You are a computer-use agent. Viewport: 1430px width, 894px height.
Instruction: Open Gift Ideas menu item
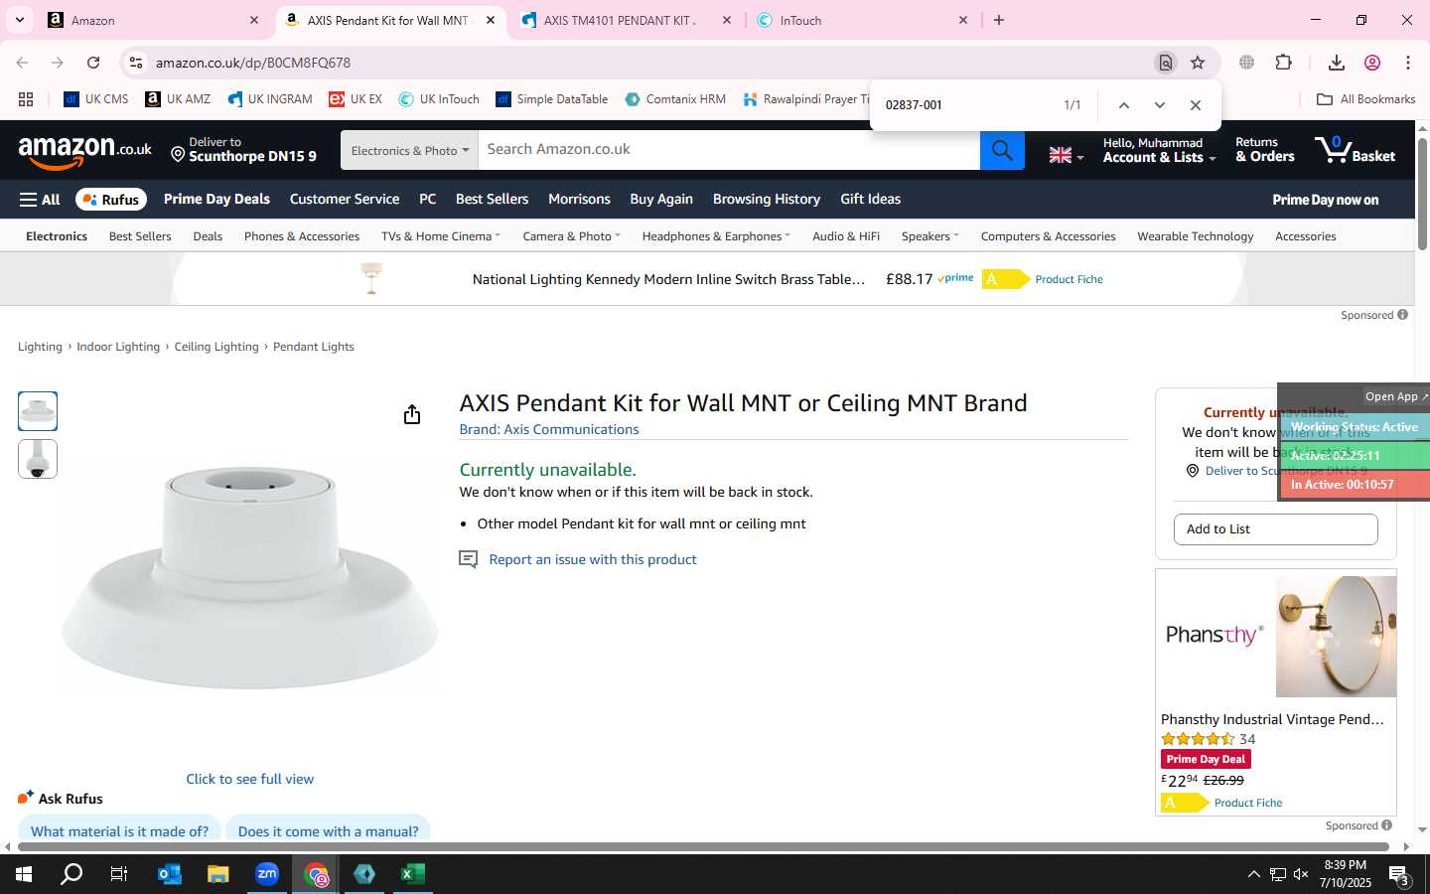pos(870,200)
